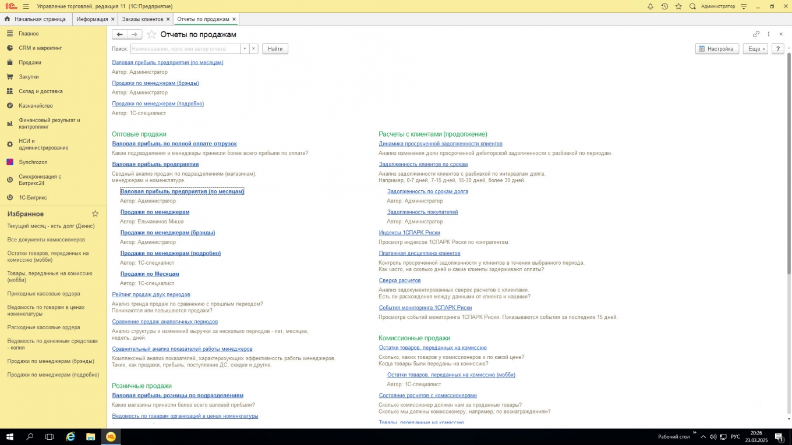Click star icon in Избранное panel header
Viewport: 792px width, 445px height.
click(x=96, y=214)
